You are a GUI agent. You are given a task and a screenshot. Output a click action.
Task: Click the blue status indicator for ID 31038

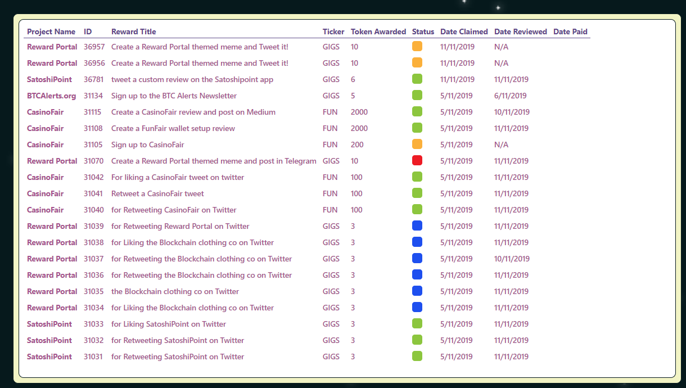click(417, 242)
